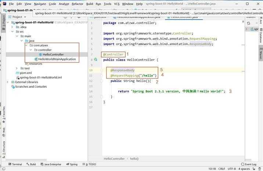Toggle fold marker at line 10
The width and height of the screenshot is (263, 171).
(x=101, y=70)
